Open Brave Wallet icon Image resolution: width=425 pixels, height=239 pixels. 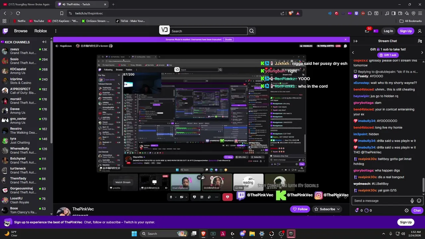point(400,13)
